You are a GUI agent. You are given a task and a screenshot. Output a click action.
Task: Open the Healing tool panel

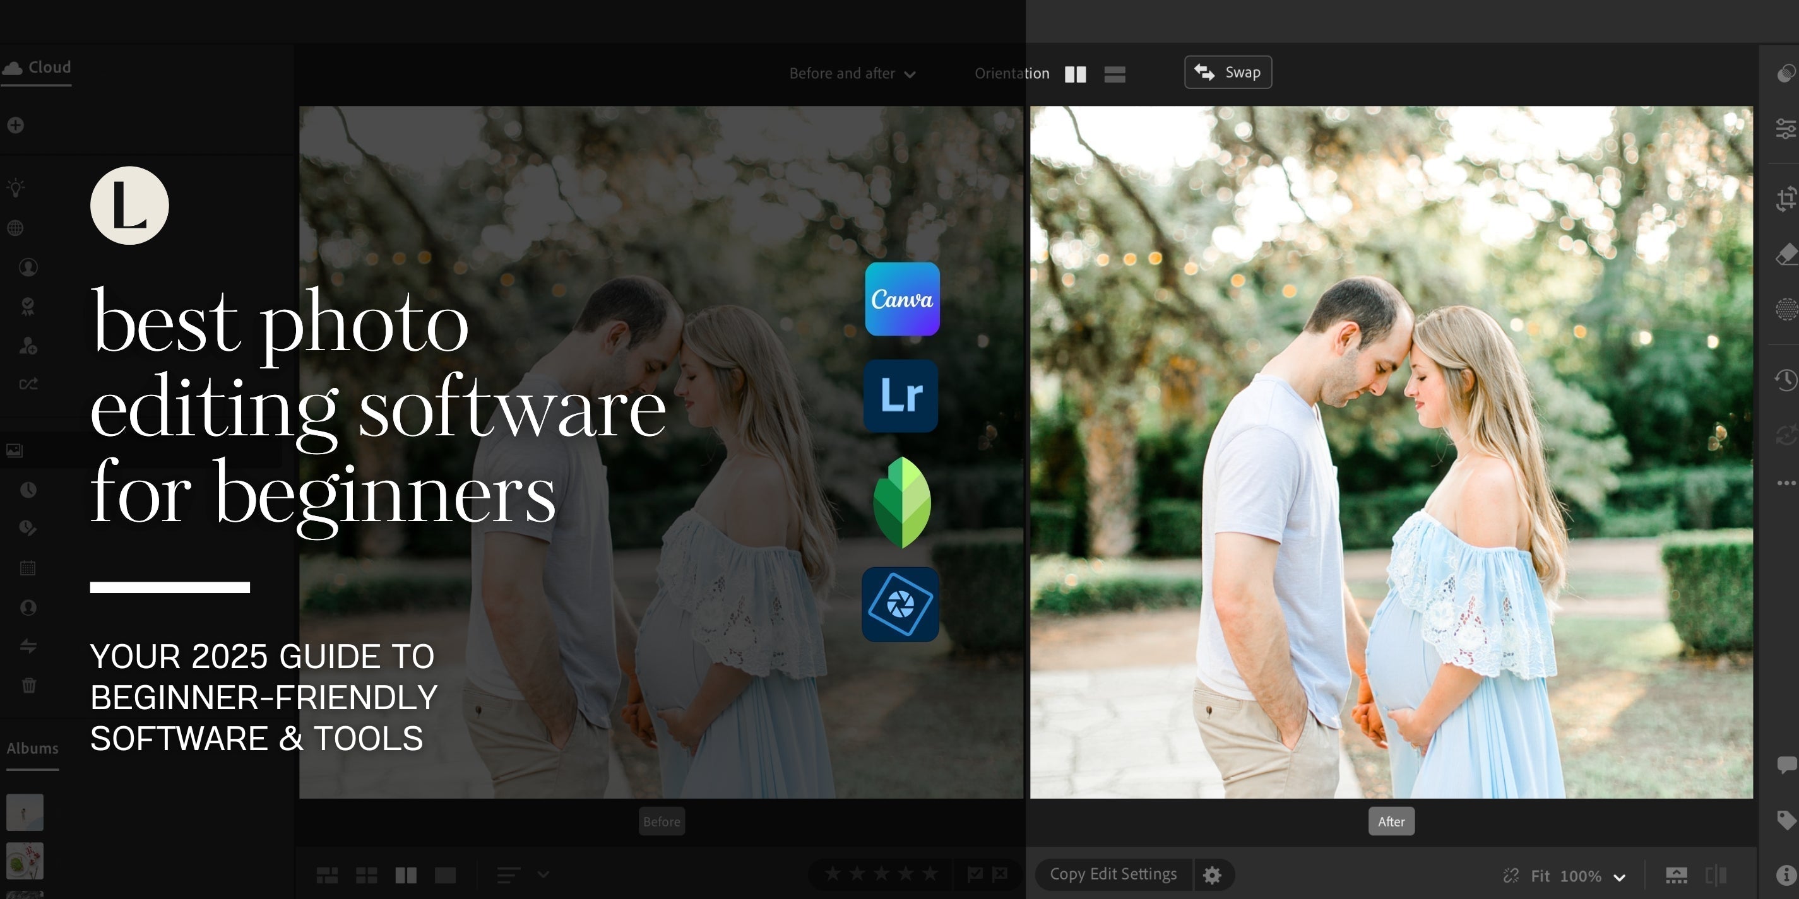1786,254
